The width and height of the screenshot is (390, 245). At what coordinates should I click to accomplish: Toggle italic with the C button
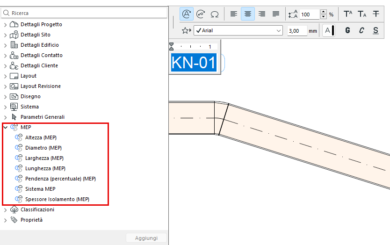point(361,30)
